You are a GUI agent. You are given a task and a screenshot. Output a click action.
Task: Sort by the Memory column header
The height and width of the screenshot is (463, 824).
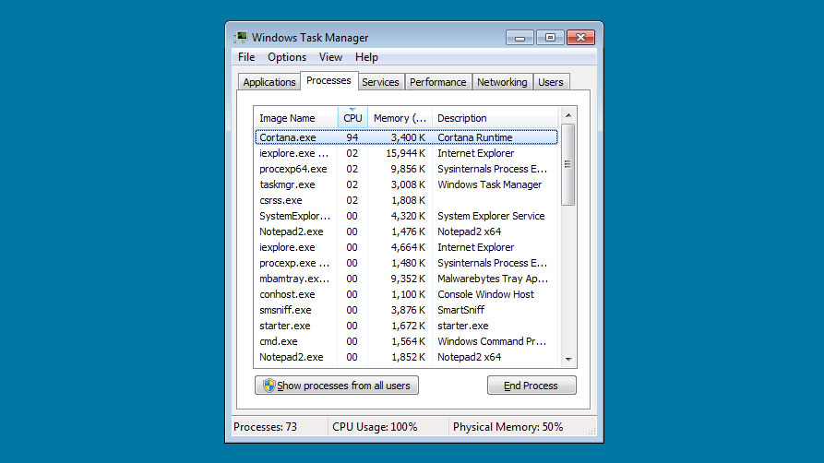point(400,118)
